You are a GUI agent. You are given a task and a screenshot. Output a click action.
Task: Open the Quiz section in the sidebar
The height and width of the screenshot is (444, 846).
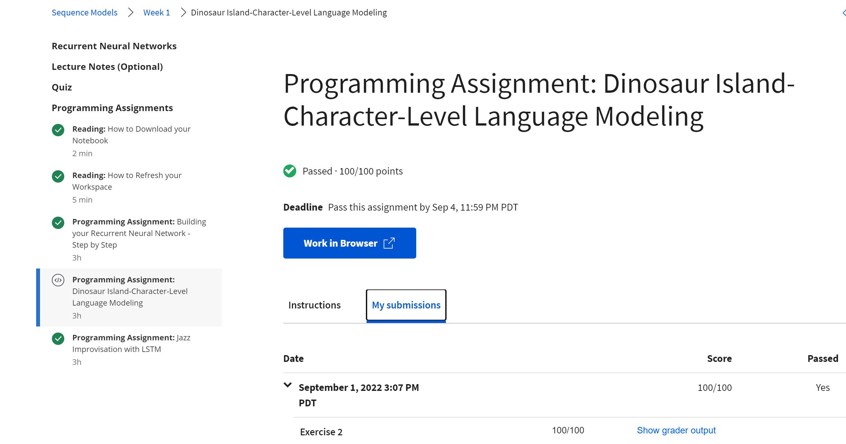tap(62, 87)
